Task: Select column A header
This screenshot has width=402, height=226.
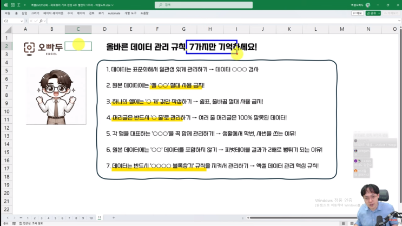Action: pyautogui.click(x=25, y=29)
